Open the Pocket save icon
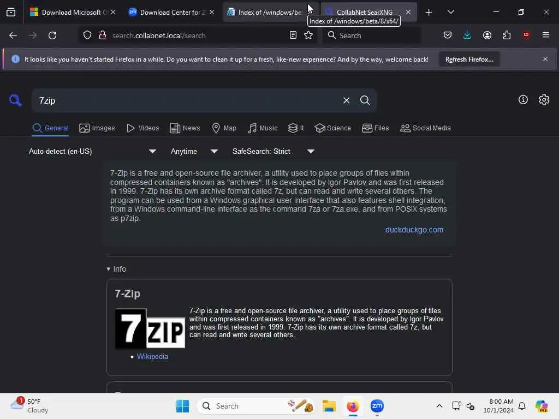This screenshot has height=419, width=559. click(x=448, y=35)
